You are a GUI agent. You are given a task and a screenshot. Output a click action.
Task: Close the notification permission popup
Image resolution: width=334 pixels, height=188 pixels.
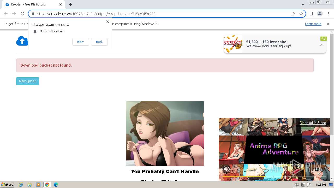click(108, 22)
